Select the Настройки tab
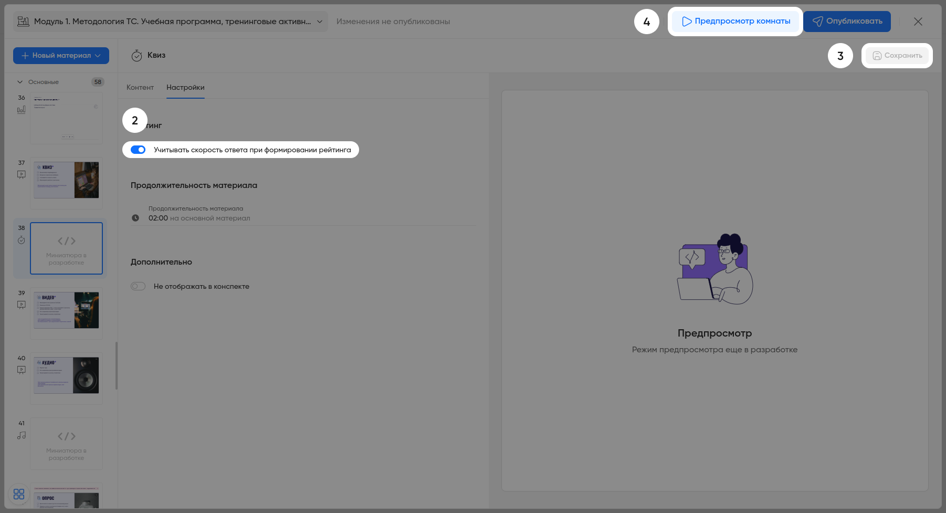Image resolution: width=946 pixels, height=513 pixels. 185,87
